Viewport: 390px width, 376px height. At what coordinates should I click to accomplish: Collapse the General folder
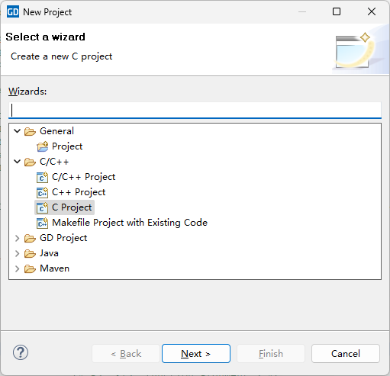pos(18,131)
